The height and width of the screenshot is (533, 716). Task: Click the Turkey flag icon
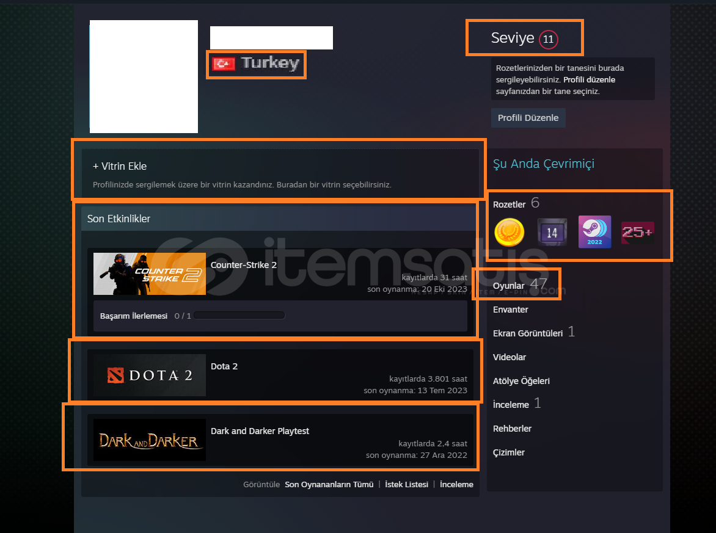(x=224, y=63)
